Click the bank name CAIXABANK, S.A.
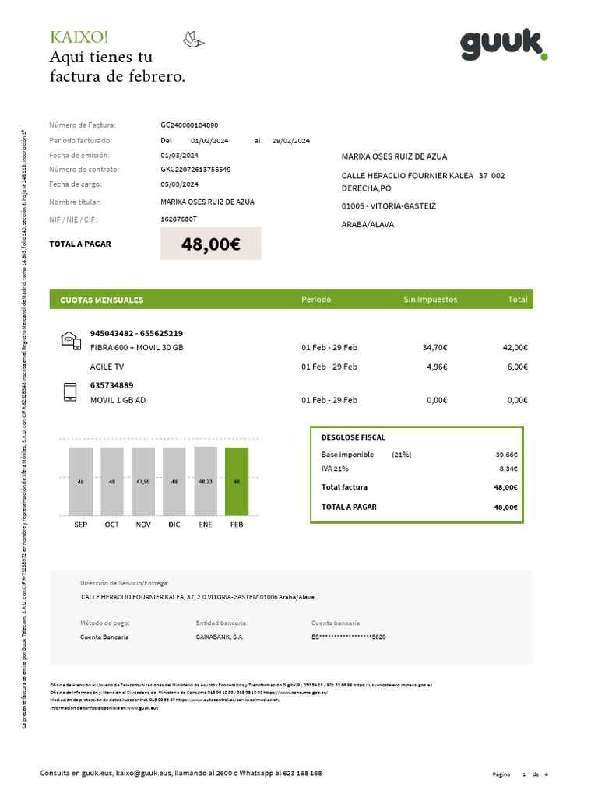The image size is (598, 797). click(x=220, y=637)
